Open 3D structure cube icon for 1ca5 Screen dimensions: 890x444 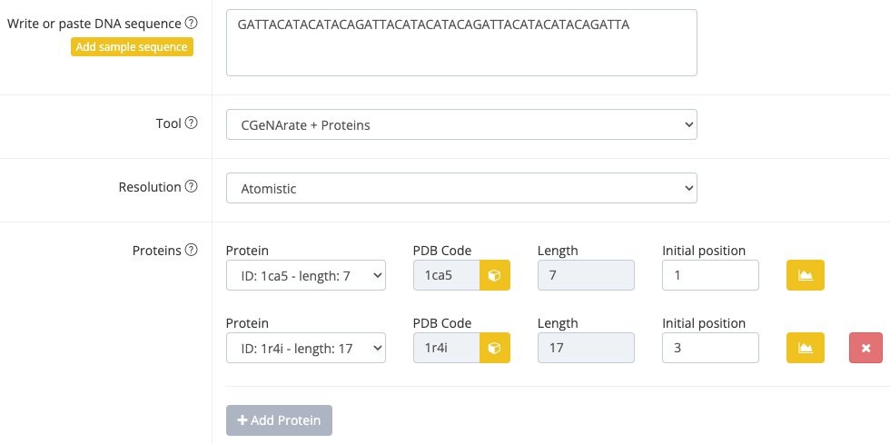click(495, 275)
